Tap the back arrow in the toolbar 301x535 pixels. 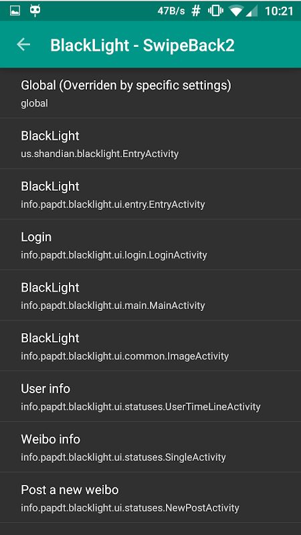pyautogui.click(x=23, y=44)
